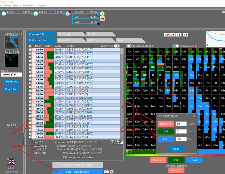This screenshot has width=225, height=174.
Task: Click the lock icon beside 9♠8♠
Action: coord(30,50)
